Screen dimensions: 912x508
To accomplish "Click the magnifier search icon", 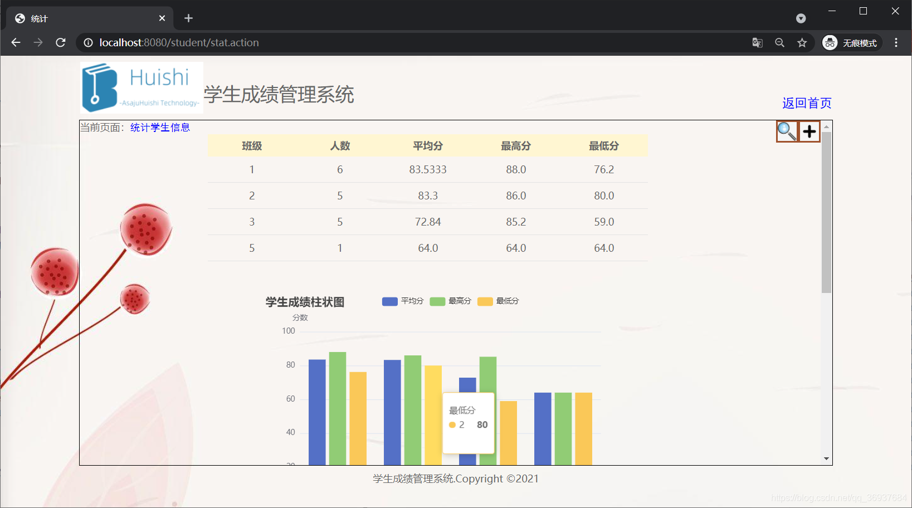I will 787,132.
